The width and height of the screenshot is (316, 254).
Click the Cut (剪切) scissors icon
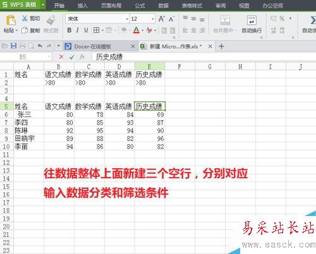click(25, 18)
